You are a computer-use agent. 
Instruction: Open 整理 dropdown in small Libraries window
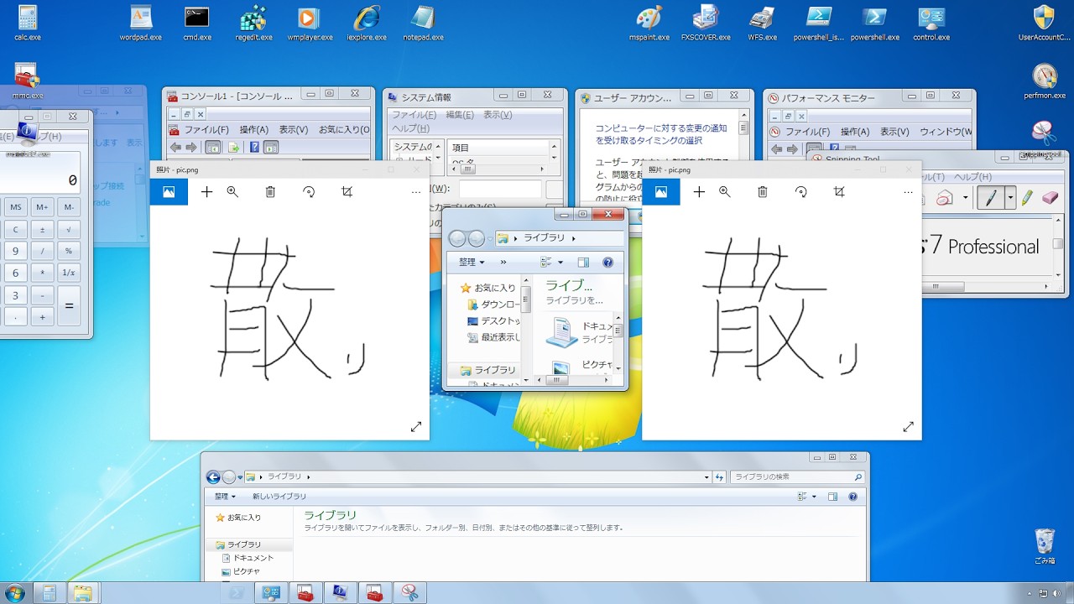[472, 263]
